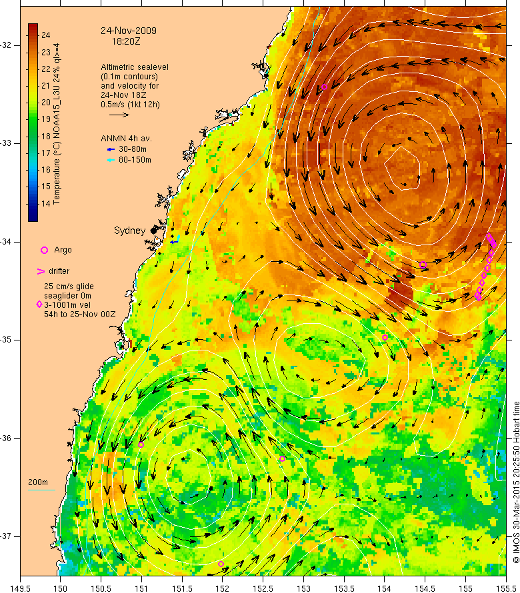Click the "0.5m/s (1kt 12h)" legend text
Image resolution: width=520 pixels, height=593 pixels.
click(x=130, y=105)
